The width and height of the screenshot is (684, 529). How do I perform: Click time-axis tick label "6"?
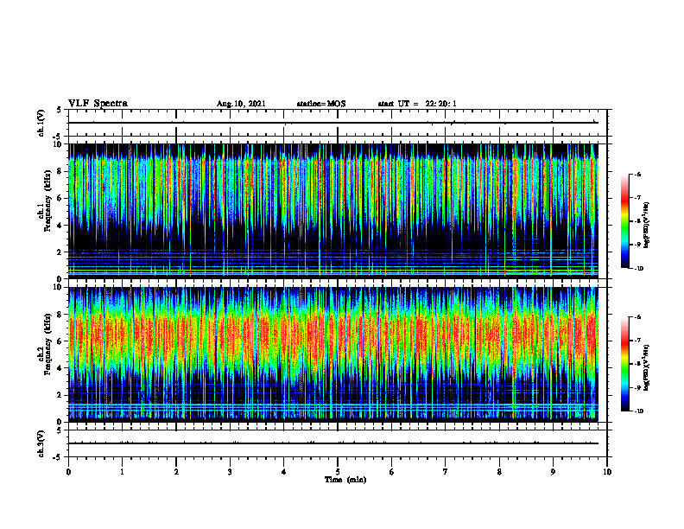(x=391, y=472)
